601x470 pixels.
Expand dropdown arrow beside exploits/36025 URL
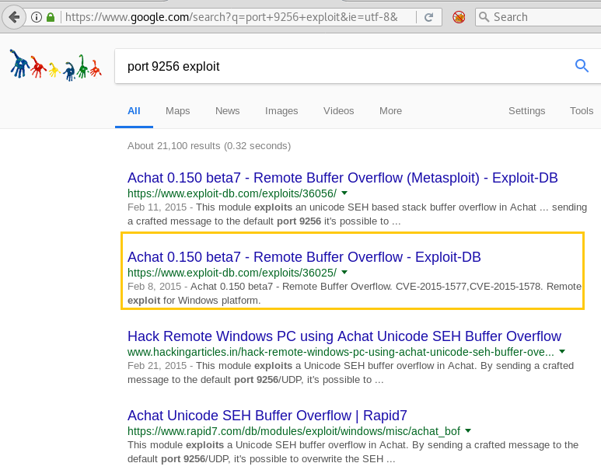(x=344, y=273)
